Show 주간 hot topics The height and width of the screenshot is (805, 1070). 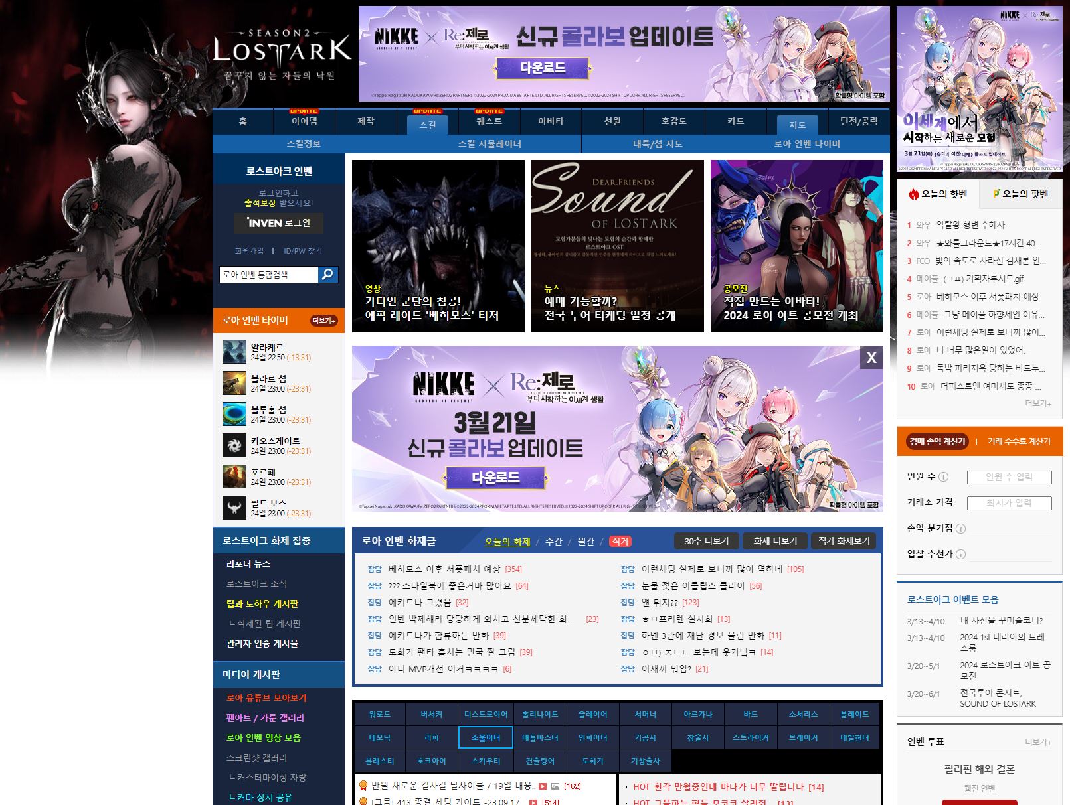(553, 542)
